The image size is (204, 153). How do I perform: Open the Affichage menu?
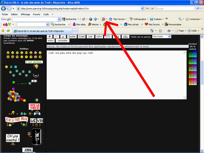(25, 14)
